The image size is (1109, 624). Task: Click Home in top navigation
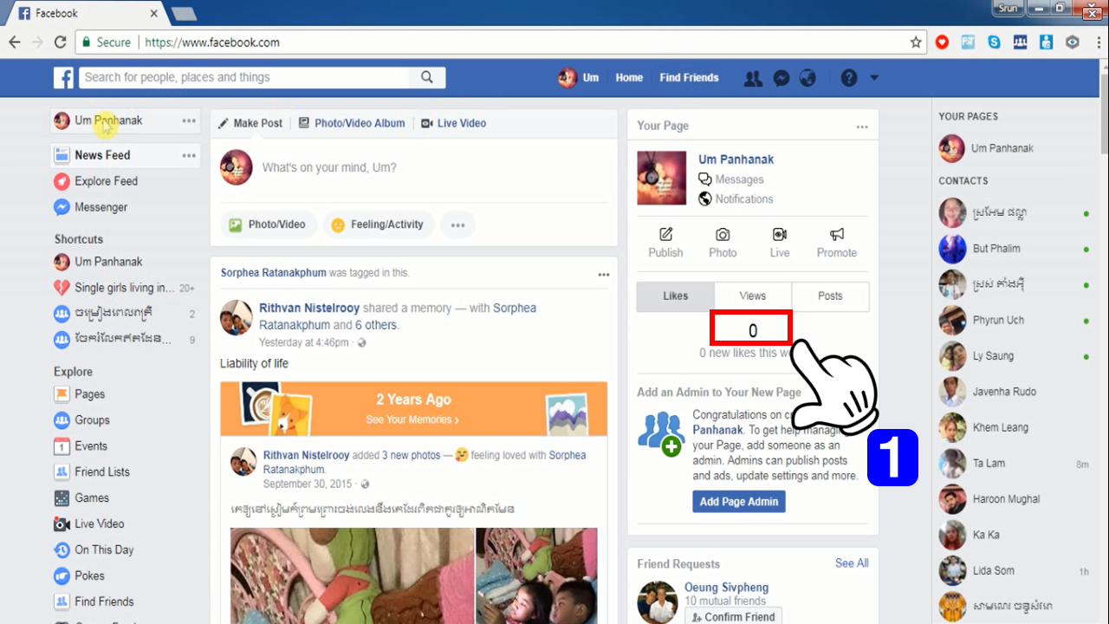click(629, 78)
